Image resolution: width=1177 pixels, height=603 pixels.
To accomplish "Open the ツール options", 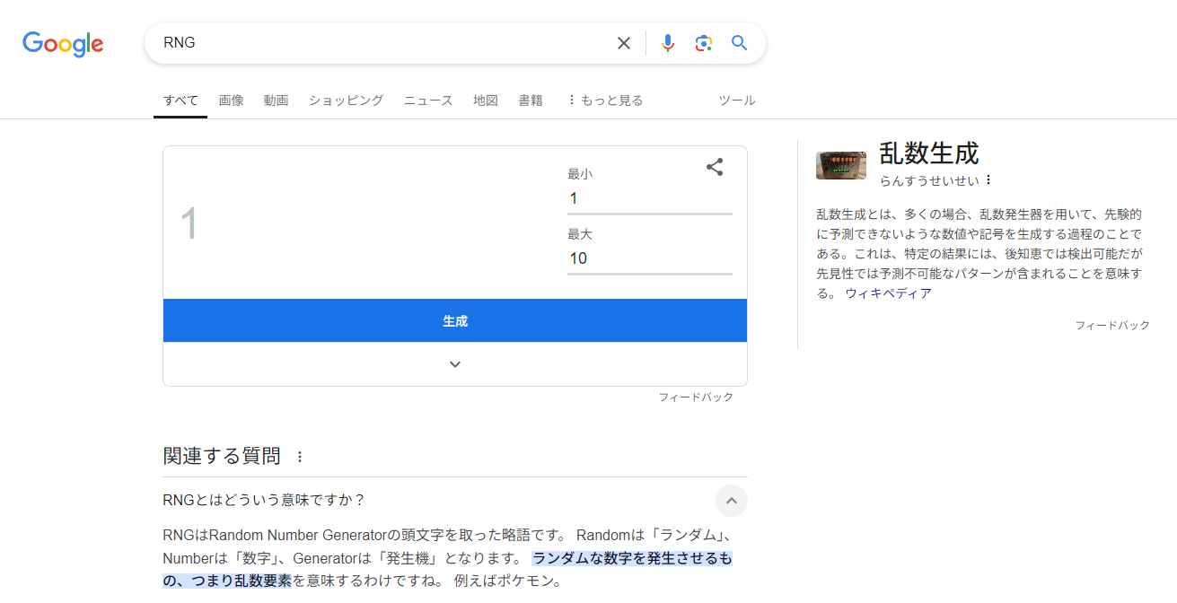I will 737,100.
